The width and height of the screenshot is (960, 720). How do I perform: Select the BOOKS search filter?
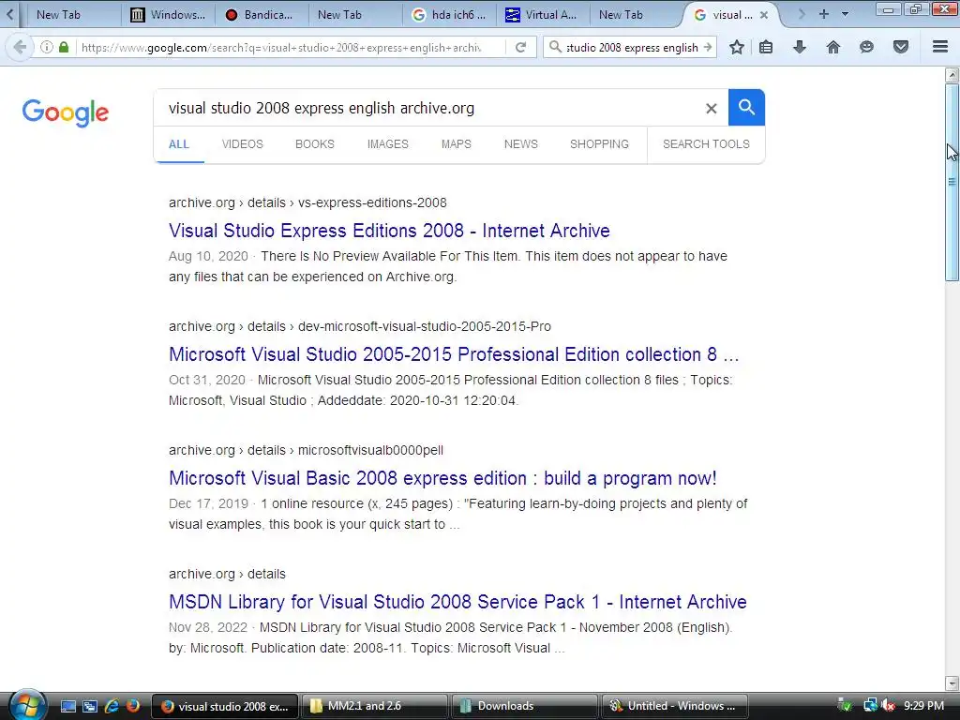(315, 143)
